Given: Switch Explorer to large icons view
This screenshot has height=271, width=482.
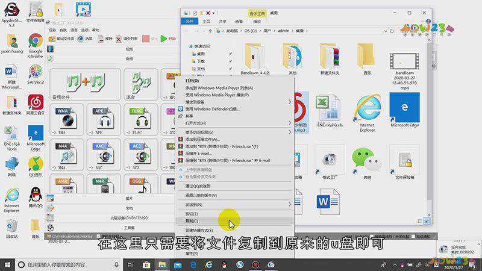Looking at the screenshot, I should pyautogui.click(x=427, y=221).
